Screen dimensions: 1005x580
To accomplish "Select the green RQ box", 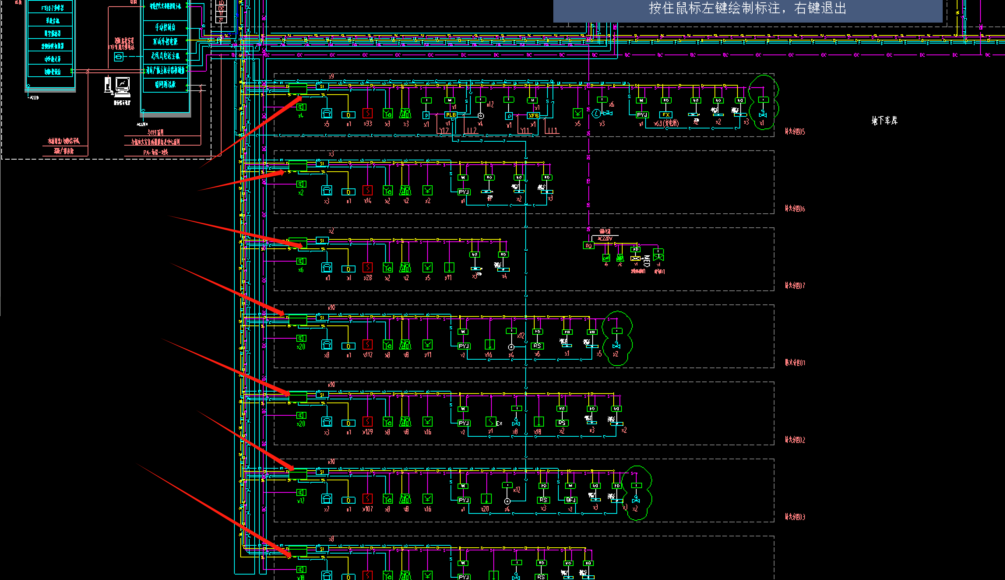I will tap(589, 245).
